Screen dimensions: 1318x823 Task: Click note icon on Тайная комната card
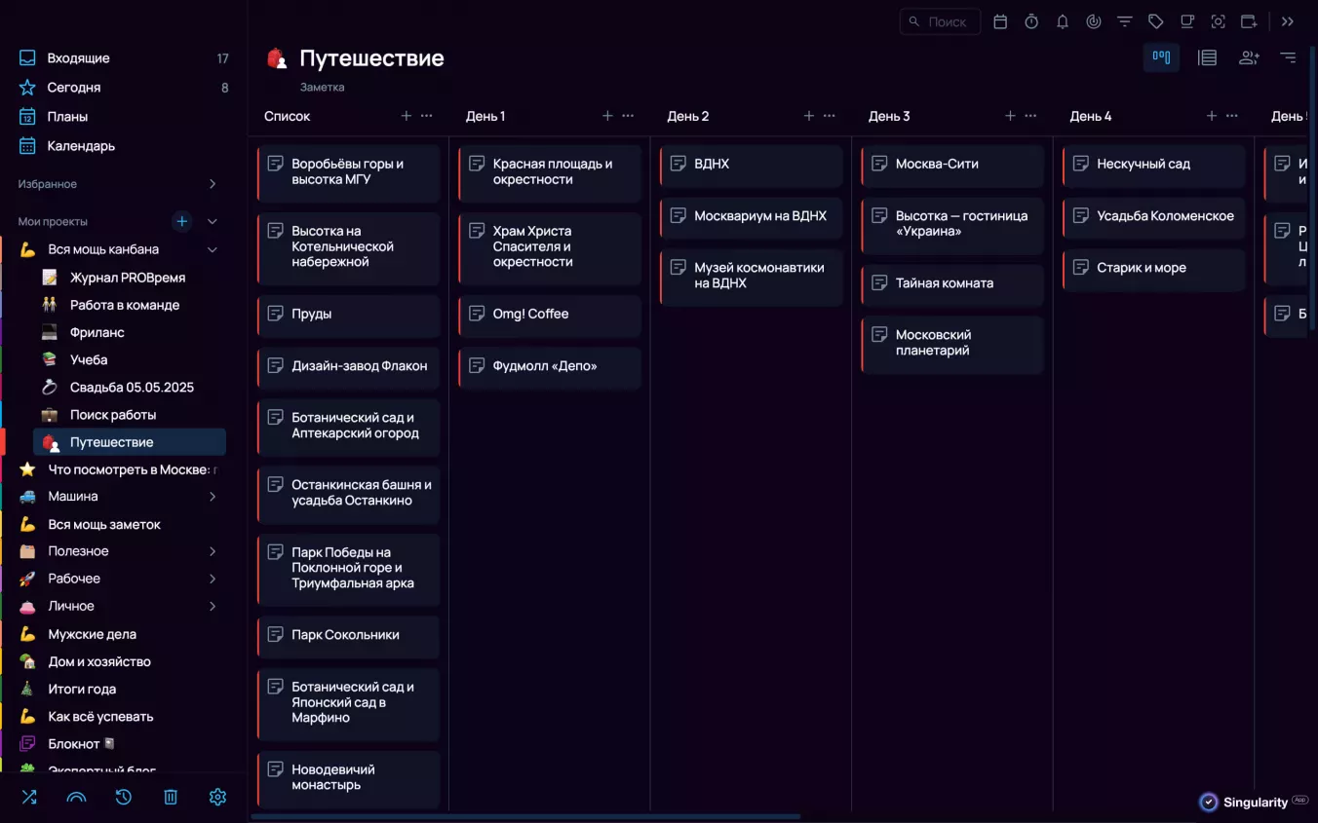pos(879,282)
